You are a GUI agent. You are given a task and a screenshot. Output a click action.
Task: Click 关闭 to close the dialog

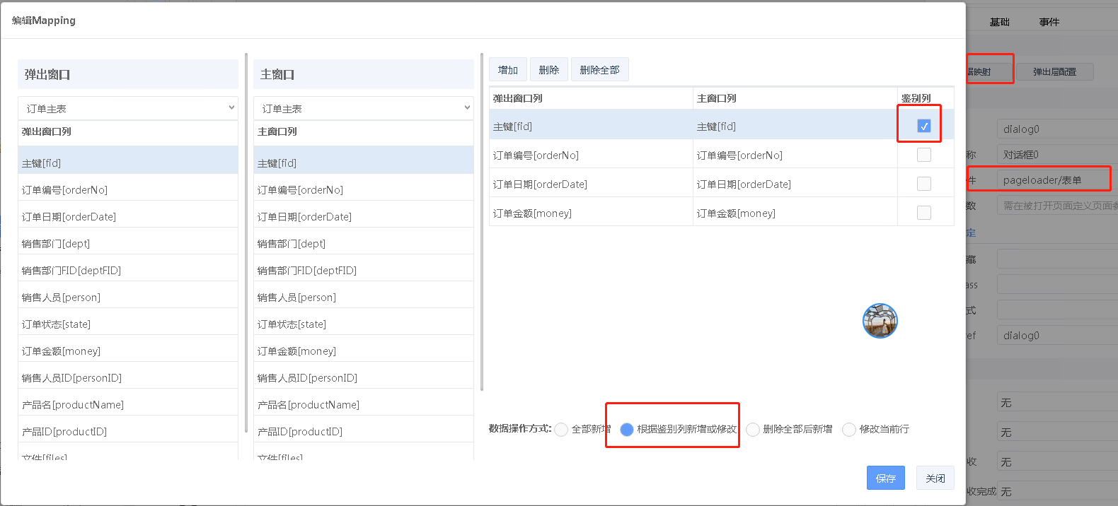935,478
